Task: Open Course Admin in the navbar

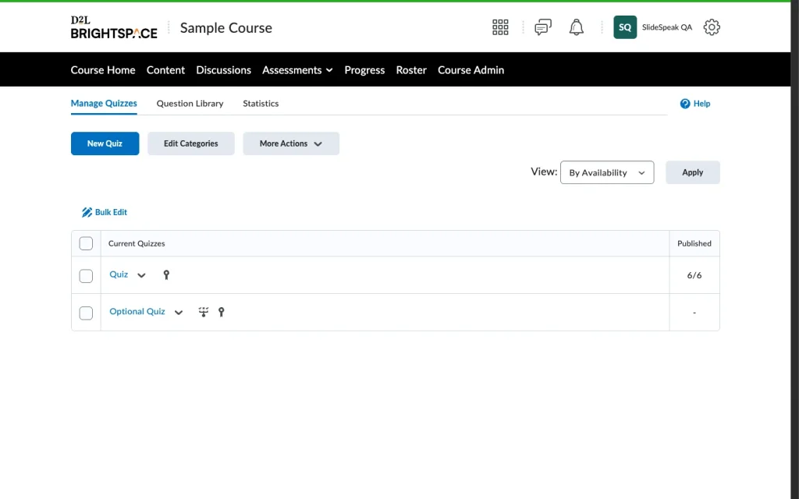Action: (471, 70)
